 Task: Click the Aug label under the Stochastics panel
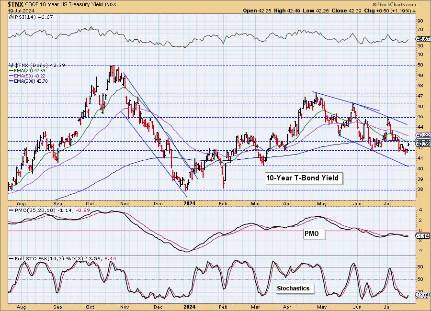coord(21,307)
